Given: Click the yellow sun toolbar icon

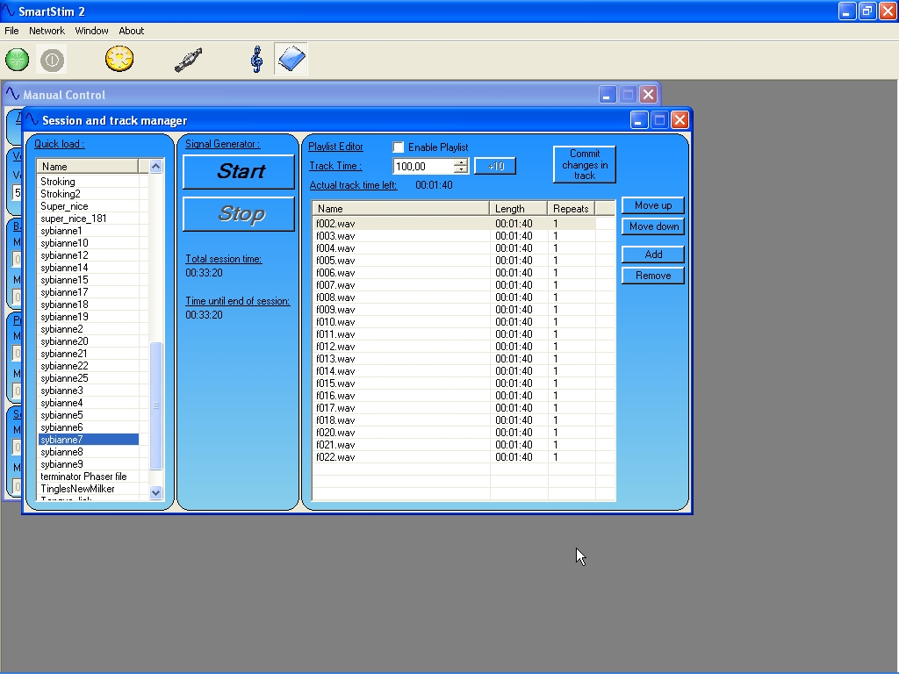Looking at the screenshot, I should point(119,60).
